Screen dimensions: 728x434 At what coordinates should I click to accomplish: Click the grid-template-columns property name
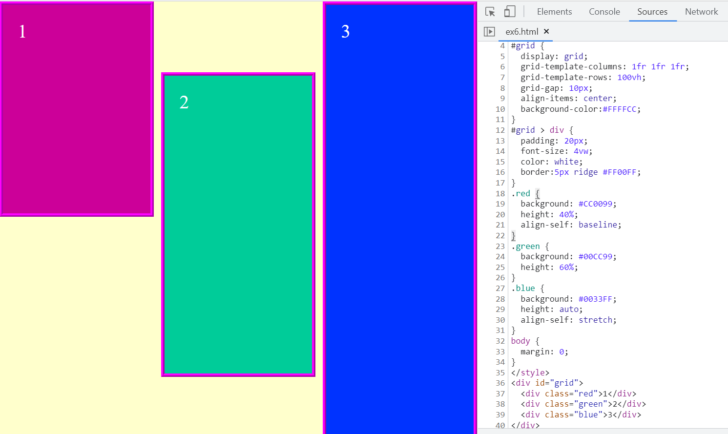(571, 67)
